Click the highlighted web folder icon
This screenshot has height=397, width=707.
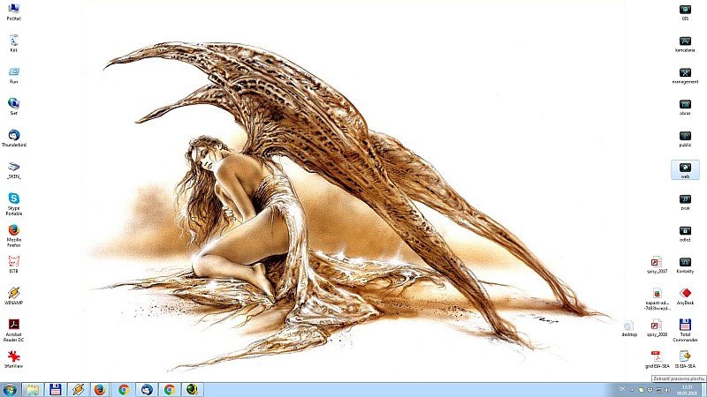[x=685, y=170]
